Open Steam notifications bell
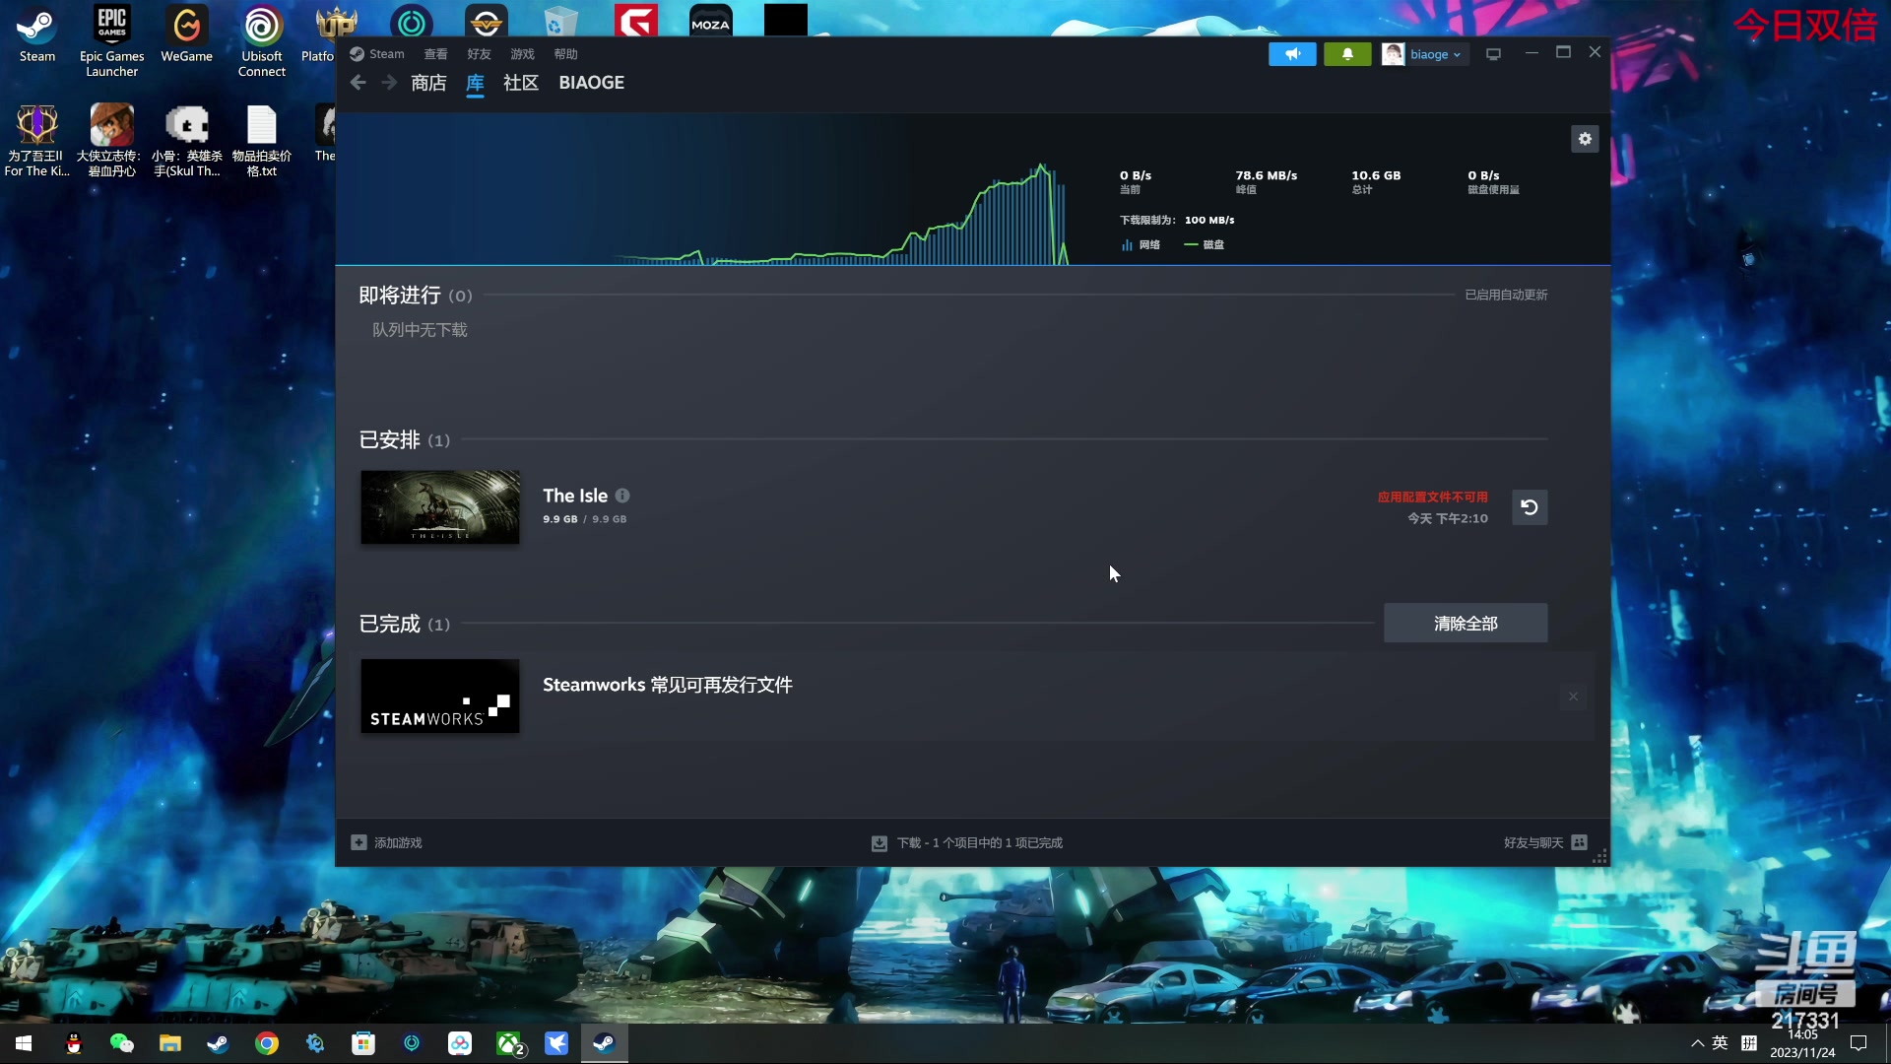The height and width of the screenshot is (1064, 1891). 1347,54
